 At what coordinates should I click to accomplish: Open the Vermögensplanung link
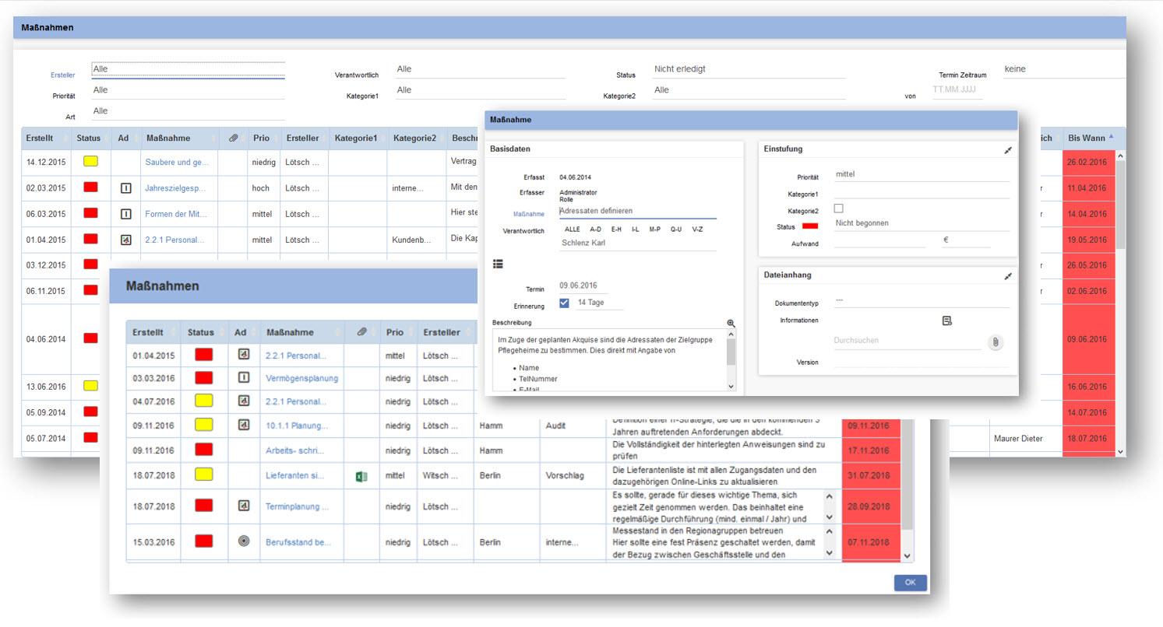click(301, 378)
